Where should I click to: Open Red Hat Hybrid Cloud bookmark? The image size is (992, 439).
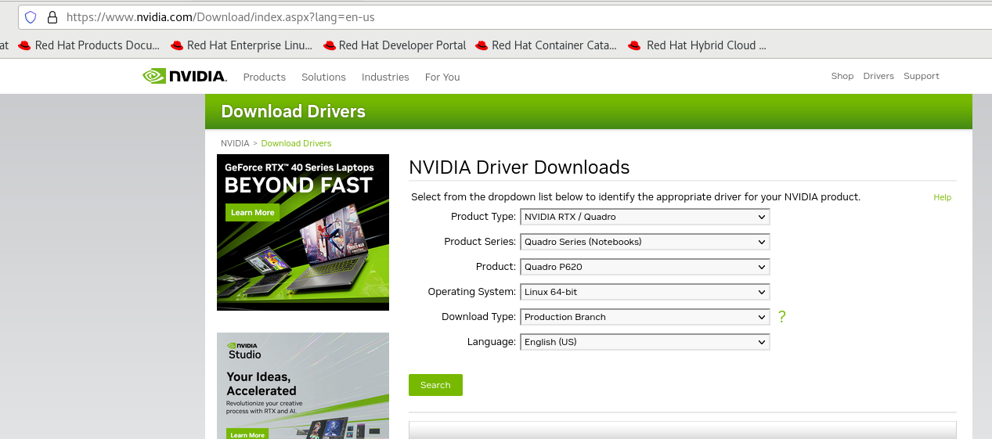pos(697,45)
